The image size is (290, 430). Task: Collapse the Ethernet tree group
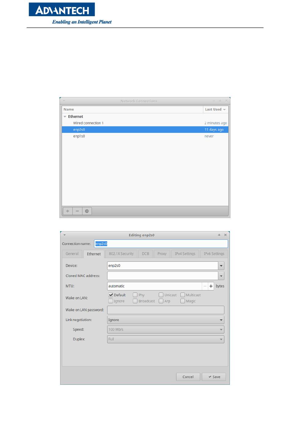pos(65,117)
